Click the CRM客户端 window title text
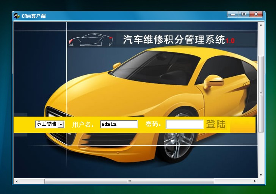 [x=34, y=16]
